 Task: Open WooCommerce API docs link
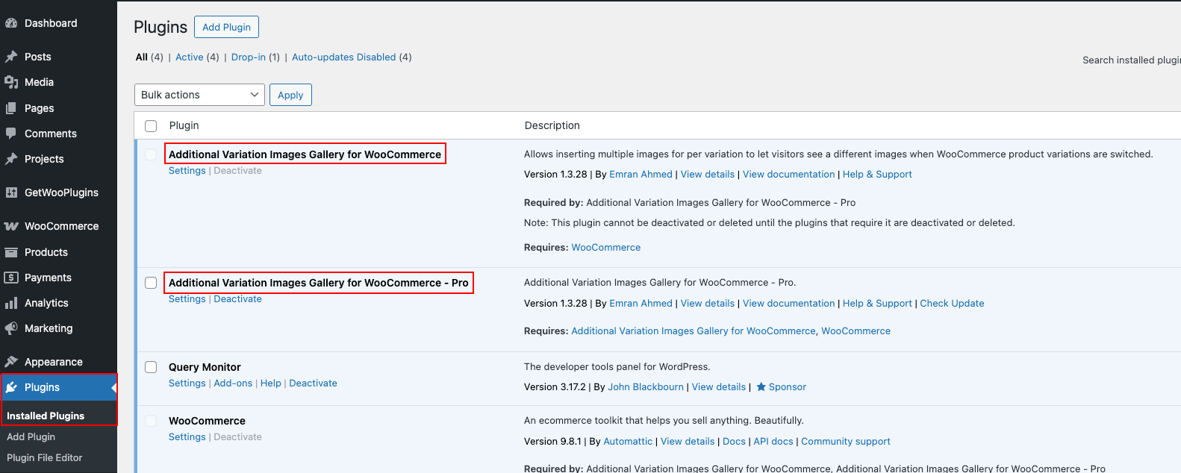[773, 441]
